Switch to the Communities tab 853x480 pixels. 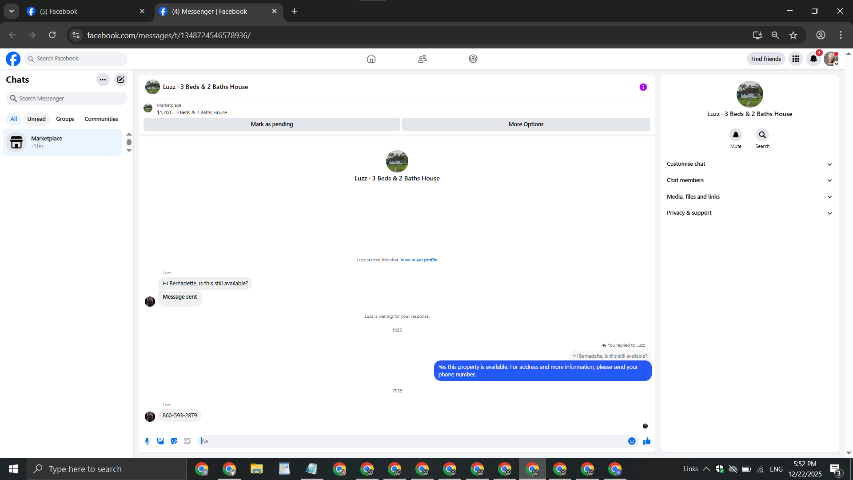tap(101, 119)
